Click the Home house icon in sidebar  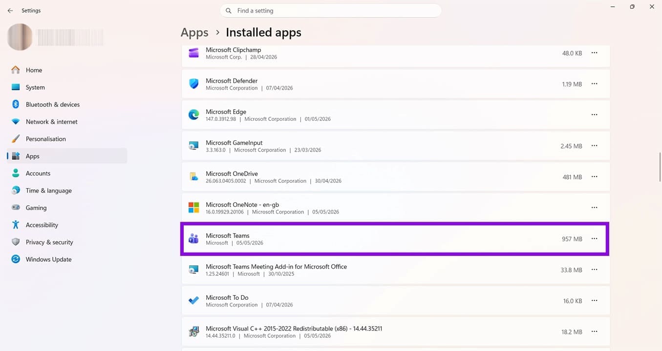tap(16, 70)
